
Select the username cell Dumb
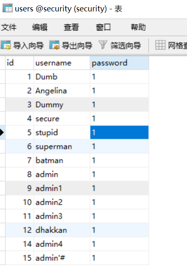click(x=62, y=77)
